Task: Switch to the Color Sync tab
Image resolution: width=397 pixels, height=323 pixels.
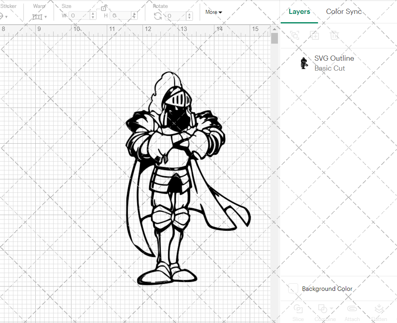Action: (x=344, y=12)
